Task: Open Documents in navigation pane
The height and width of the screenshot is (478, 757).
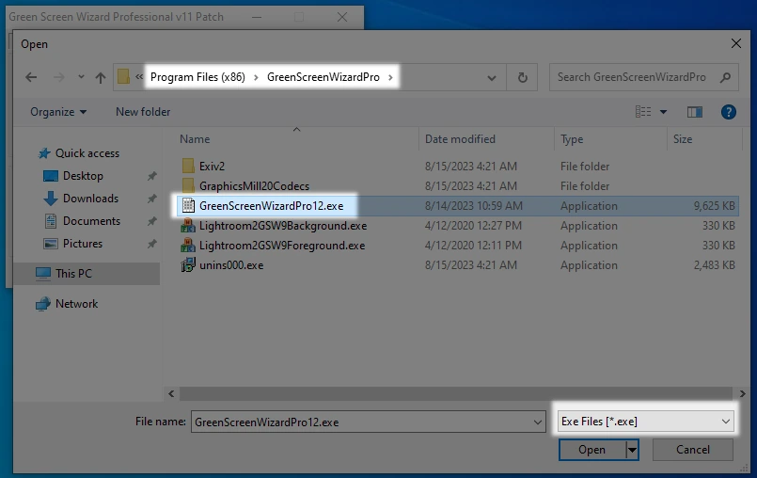Action: (91, 221)
